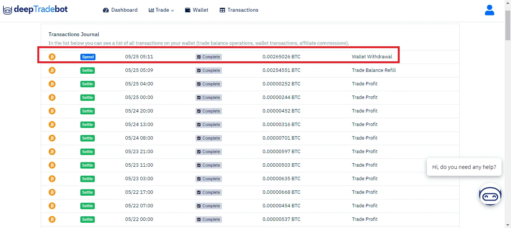The width and height of the screenshot is (511, 228).
Task: Click the Complete status for 05/25 05:09
Action: coord(209,71)
